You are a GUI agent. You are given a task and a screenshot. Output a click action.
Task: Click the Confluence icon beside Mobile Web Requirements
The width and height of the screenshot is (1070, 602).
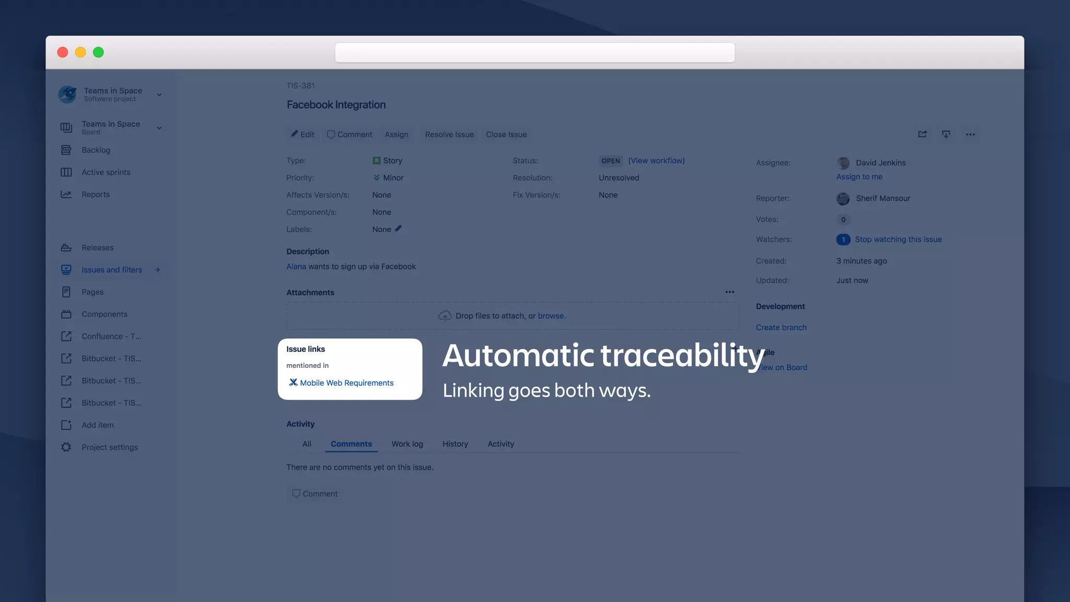tap(293, 383)
